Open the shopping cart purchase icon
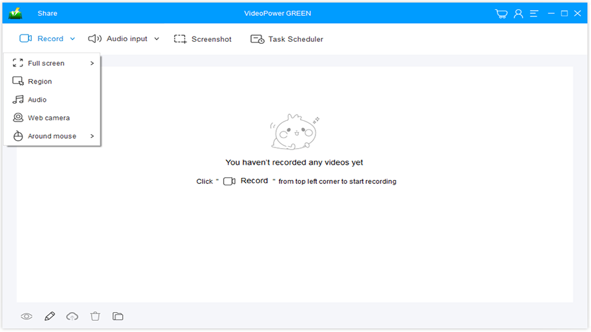The height and width of the screenshot is (332, 591). coord(501,13)
